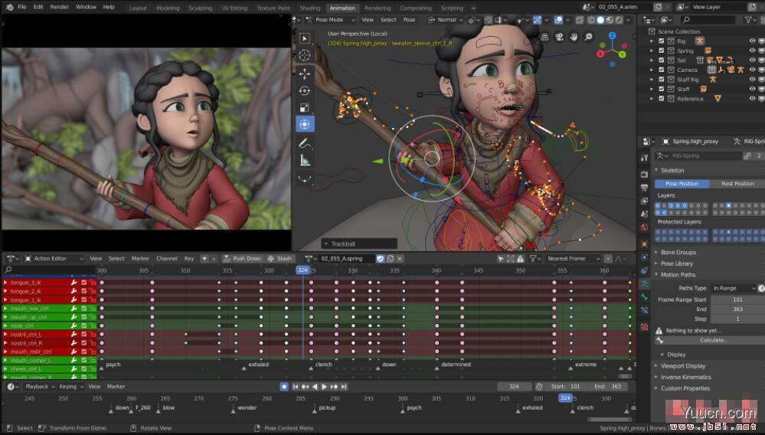Image resolution: width=765 pixels, height=435 pixels.
Task: Expand the Bone Groups panel
Action: tap(678, 252)
